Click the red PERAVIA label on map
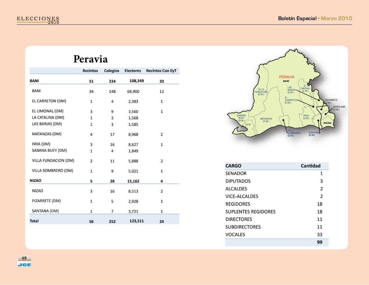This screenshot has height=285, width=369. 287,77
